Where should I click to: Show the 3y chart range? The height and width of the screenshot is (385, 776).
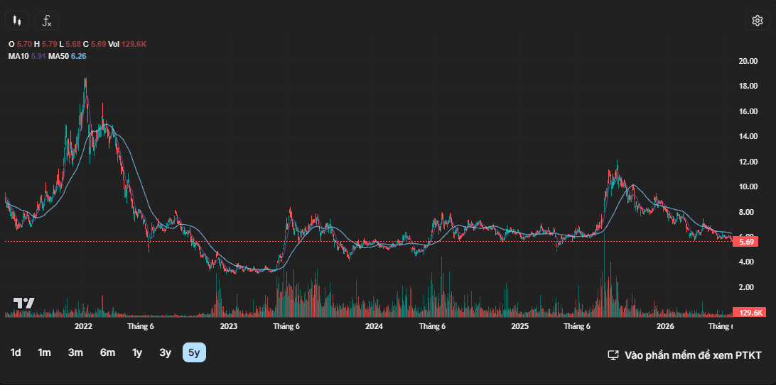coord(166,352)
